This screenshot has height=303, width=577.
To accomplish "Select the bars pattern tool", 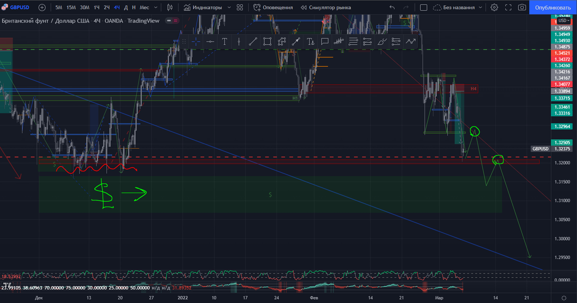I will (339, 42).
